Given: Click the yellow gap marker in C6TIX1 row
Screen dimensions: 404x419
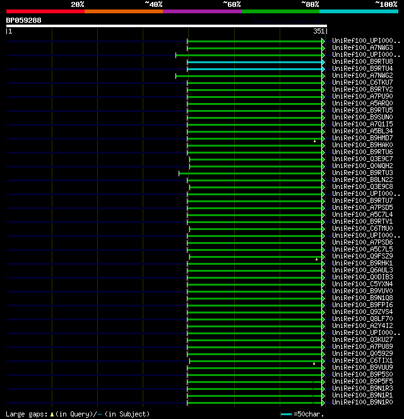Looking at the screenshot, I should point(314,363).
